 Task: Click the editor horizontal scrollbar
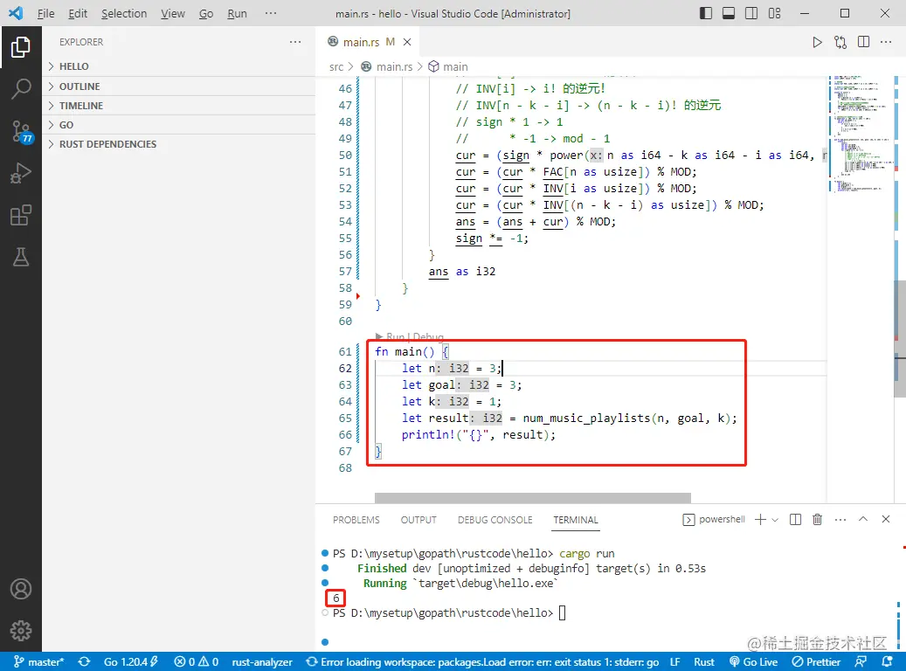pyautogui.click(x=533, y=498)
